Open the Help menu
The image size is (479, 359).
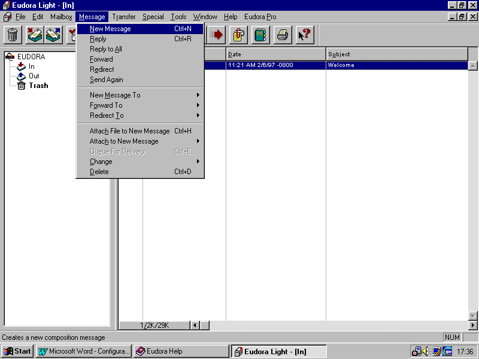[231, 17]
